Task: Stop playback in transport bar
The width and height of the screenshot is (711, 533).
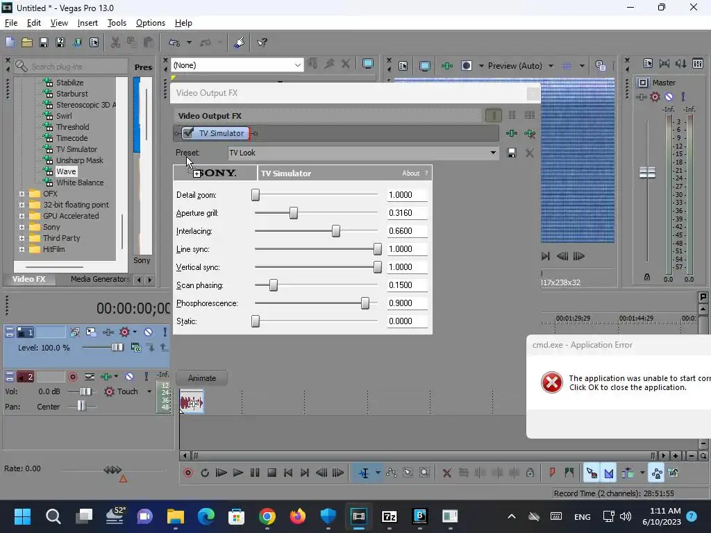Action: point(271,473)
